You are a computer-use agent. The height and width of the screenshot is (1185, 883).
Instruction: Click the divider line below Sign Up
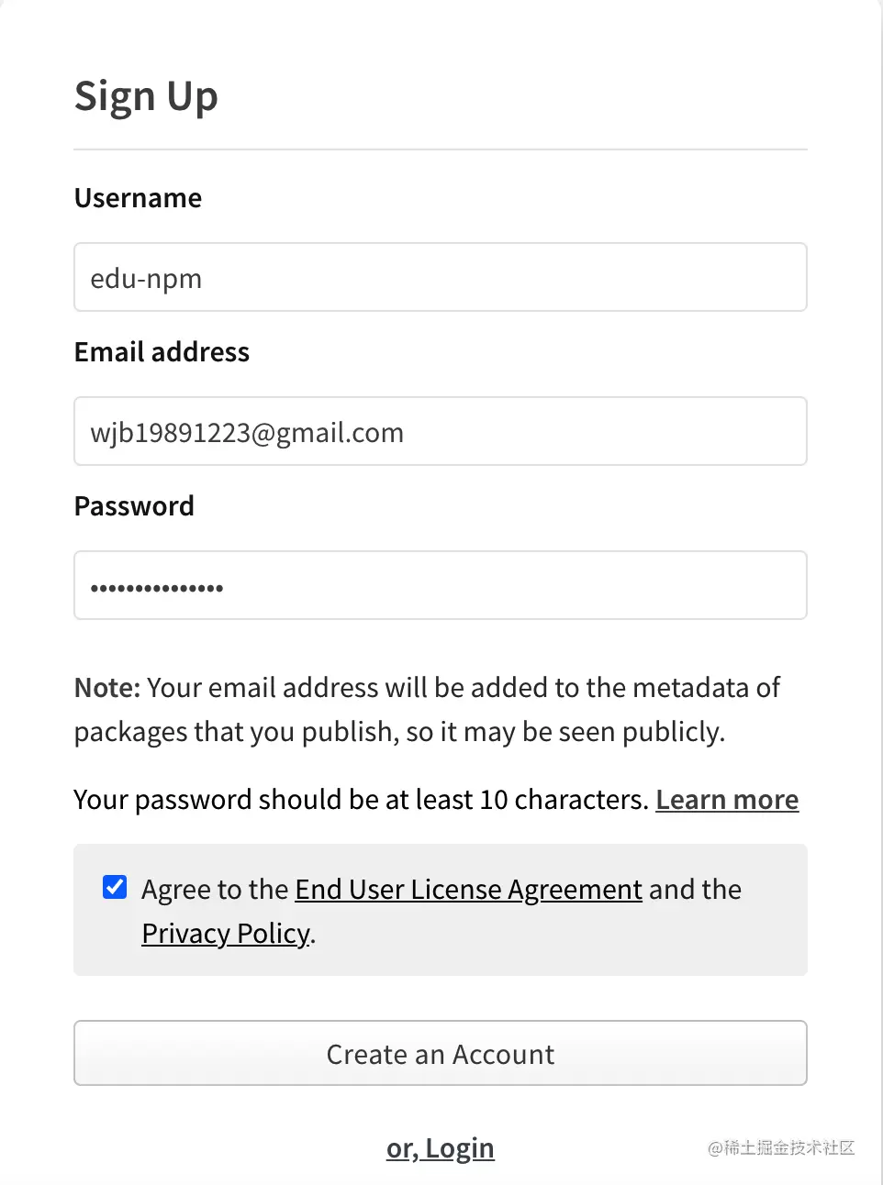tap(441, 150)
